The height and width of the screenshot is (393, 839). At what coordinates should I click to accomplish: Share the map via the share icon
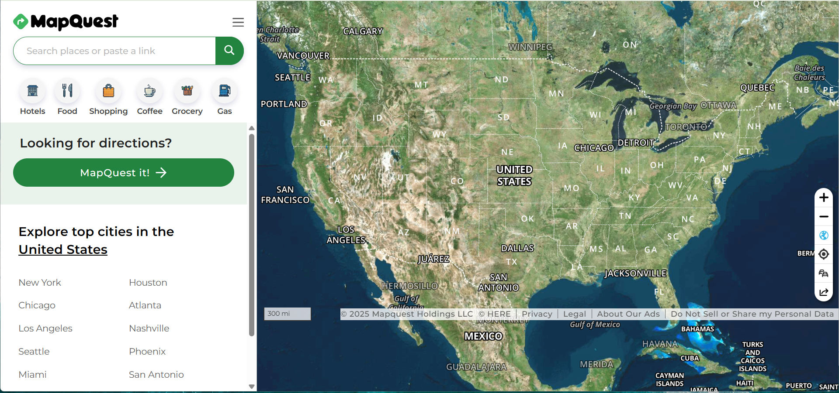824,293
